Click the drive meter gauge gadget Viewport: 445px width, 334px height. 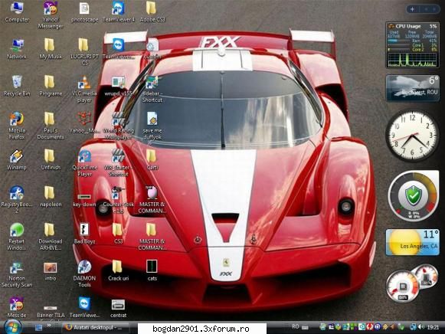click(412, 283)
